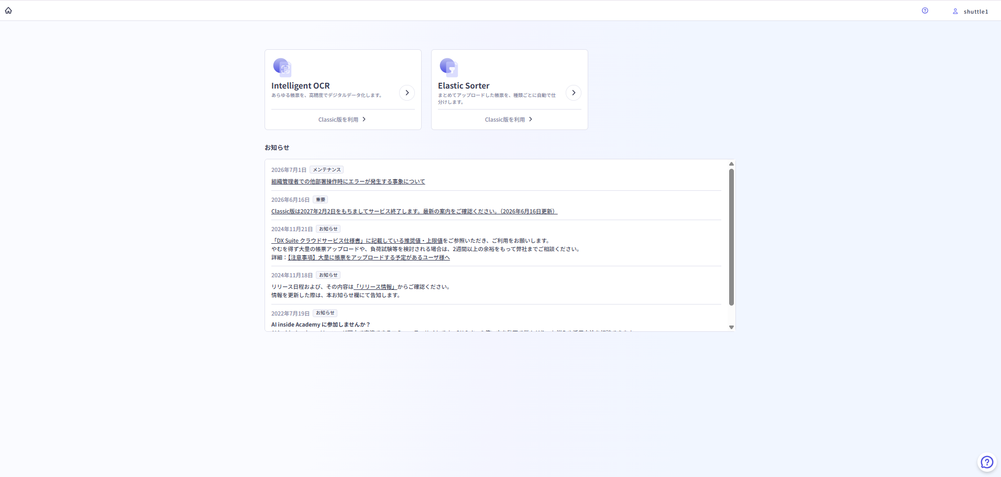This screenshot has height=477, width=1001.
Task: Open Classic版 service termination notice
Action: pos(414,211)
